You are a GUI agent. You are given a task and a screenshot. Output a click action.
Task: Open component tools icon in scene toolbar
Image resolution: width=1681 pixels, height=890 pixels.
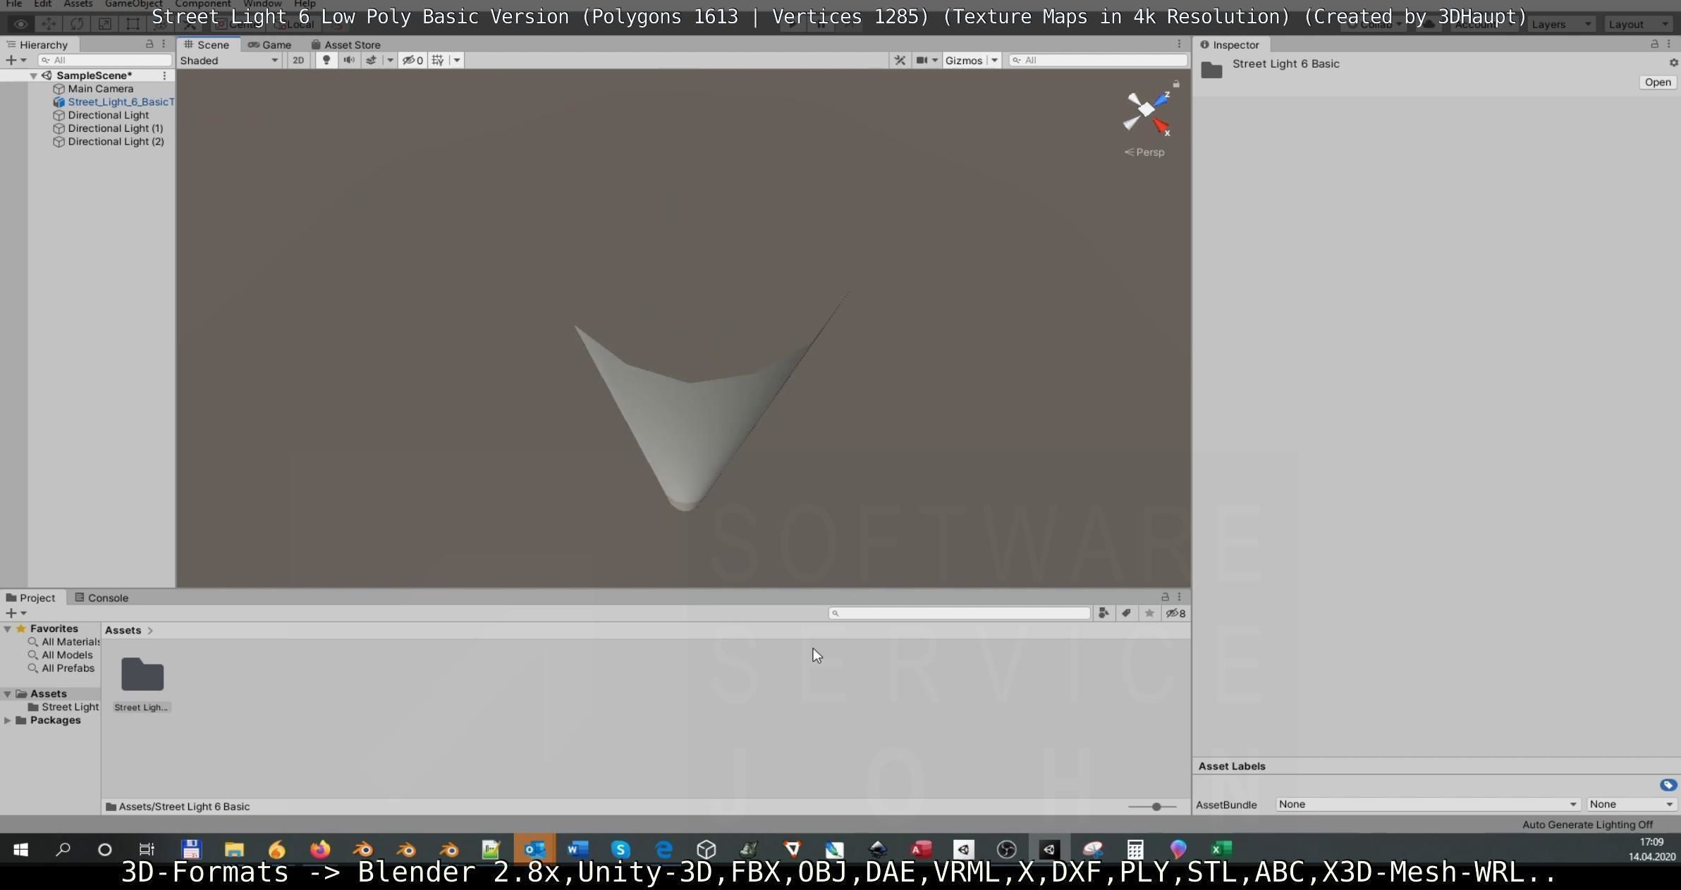tap(900, 60)
